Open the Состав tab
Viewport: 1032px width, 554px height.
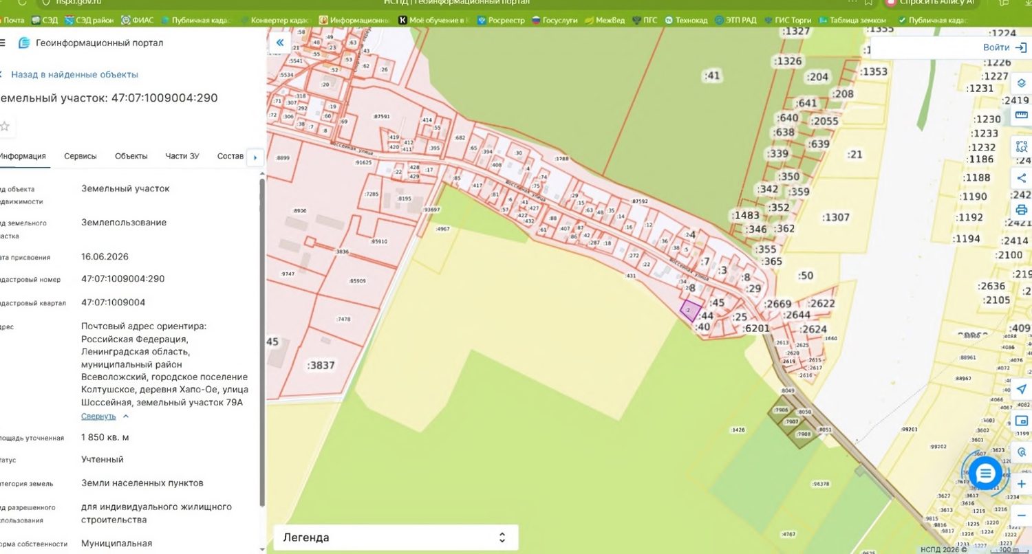(x=230, y=156)
